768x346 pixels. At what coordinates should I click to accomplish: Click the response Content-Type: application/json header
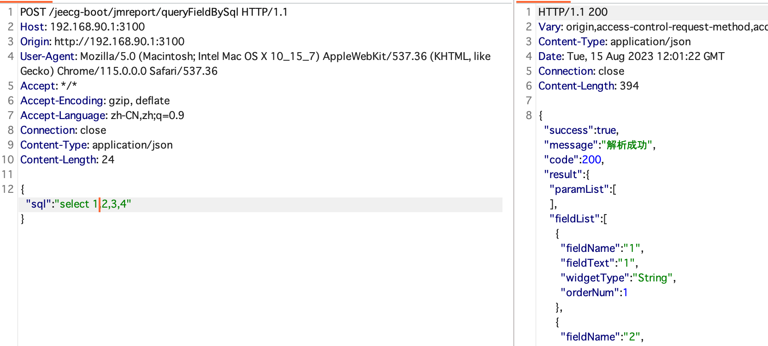614,42
